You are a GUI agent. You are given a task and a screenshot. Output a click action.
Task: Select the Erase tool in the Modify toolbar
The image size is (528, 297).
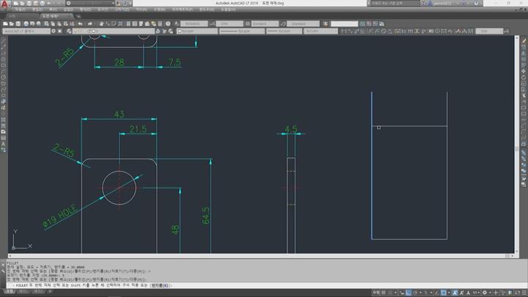tap(524, 41)
